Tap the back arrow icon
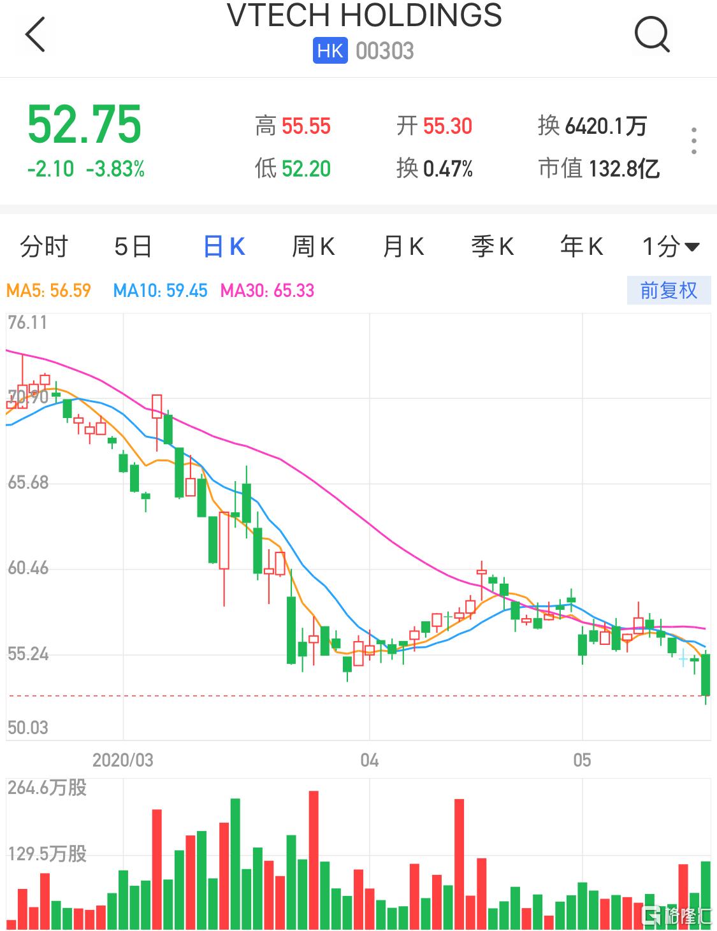This screenshot has width=717, height=931. click(x=36, y=34)
